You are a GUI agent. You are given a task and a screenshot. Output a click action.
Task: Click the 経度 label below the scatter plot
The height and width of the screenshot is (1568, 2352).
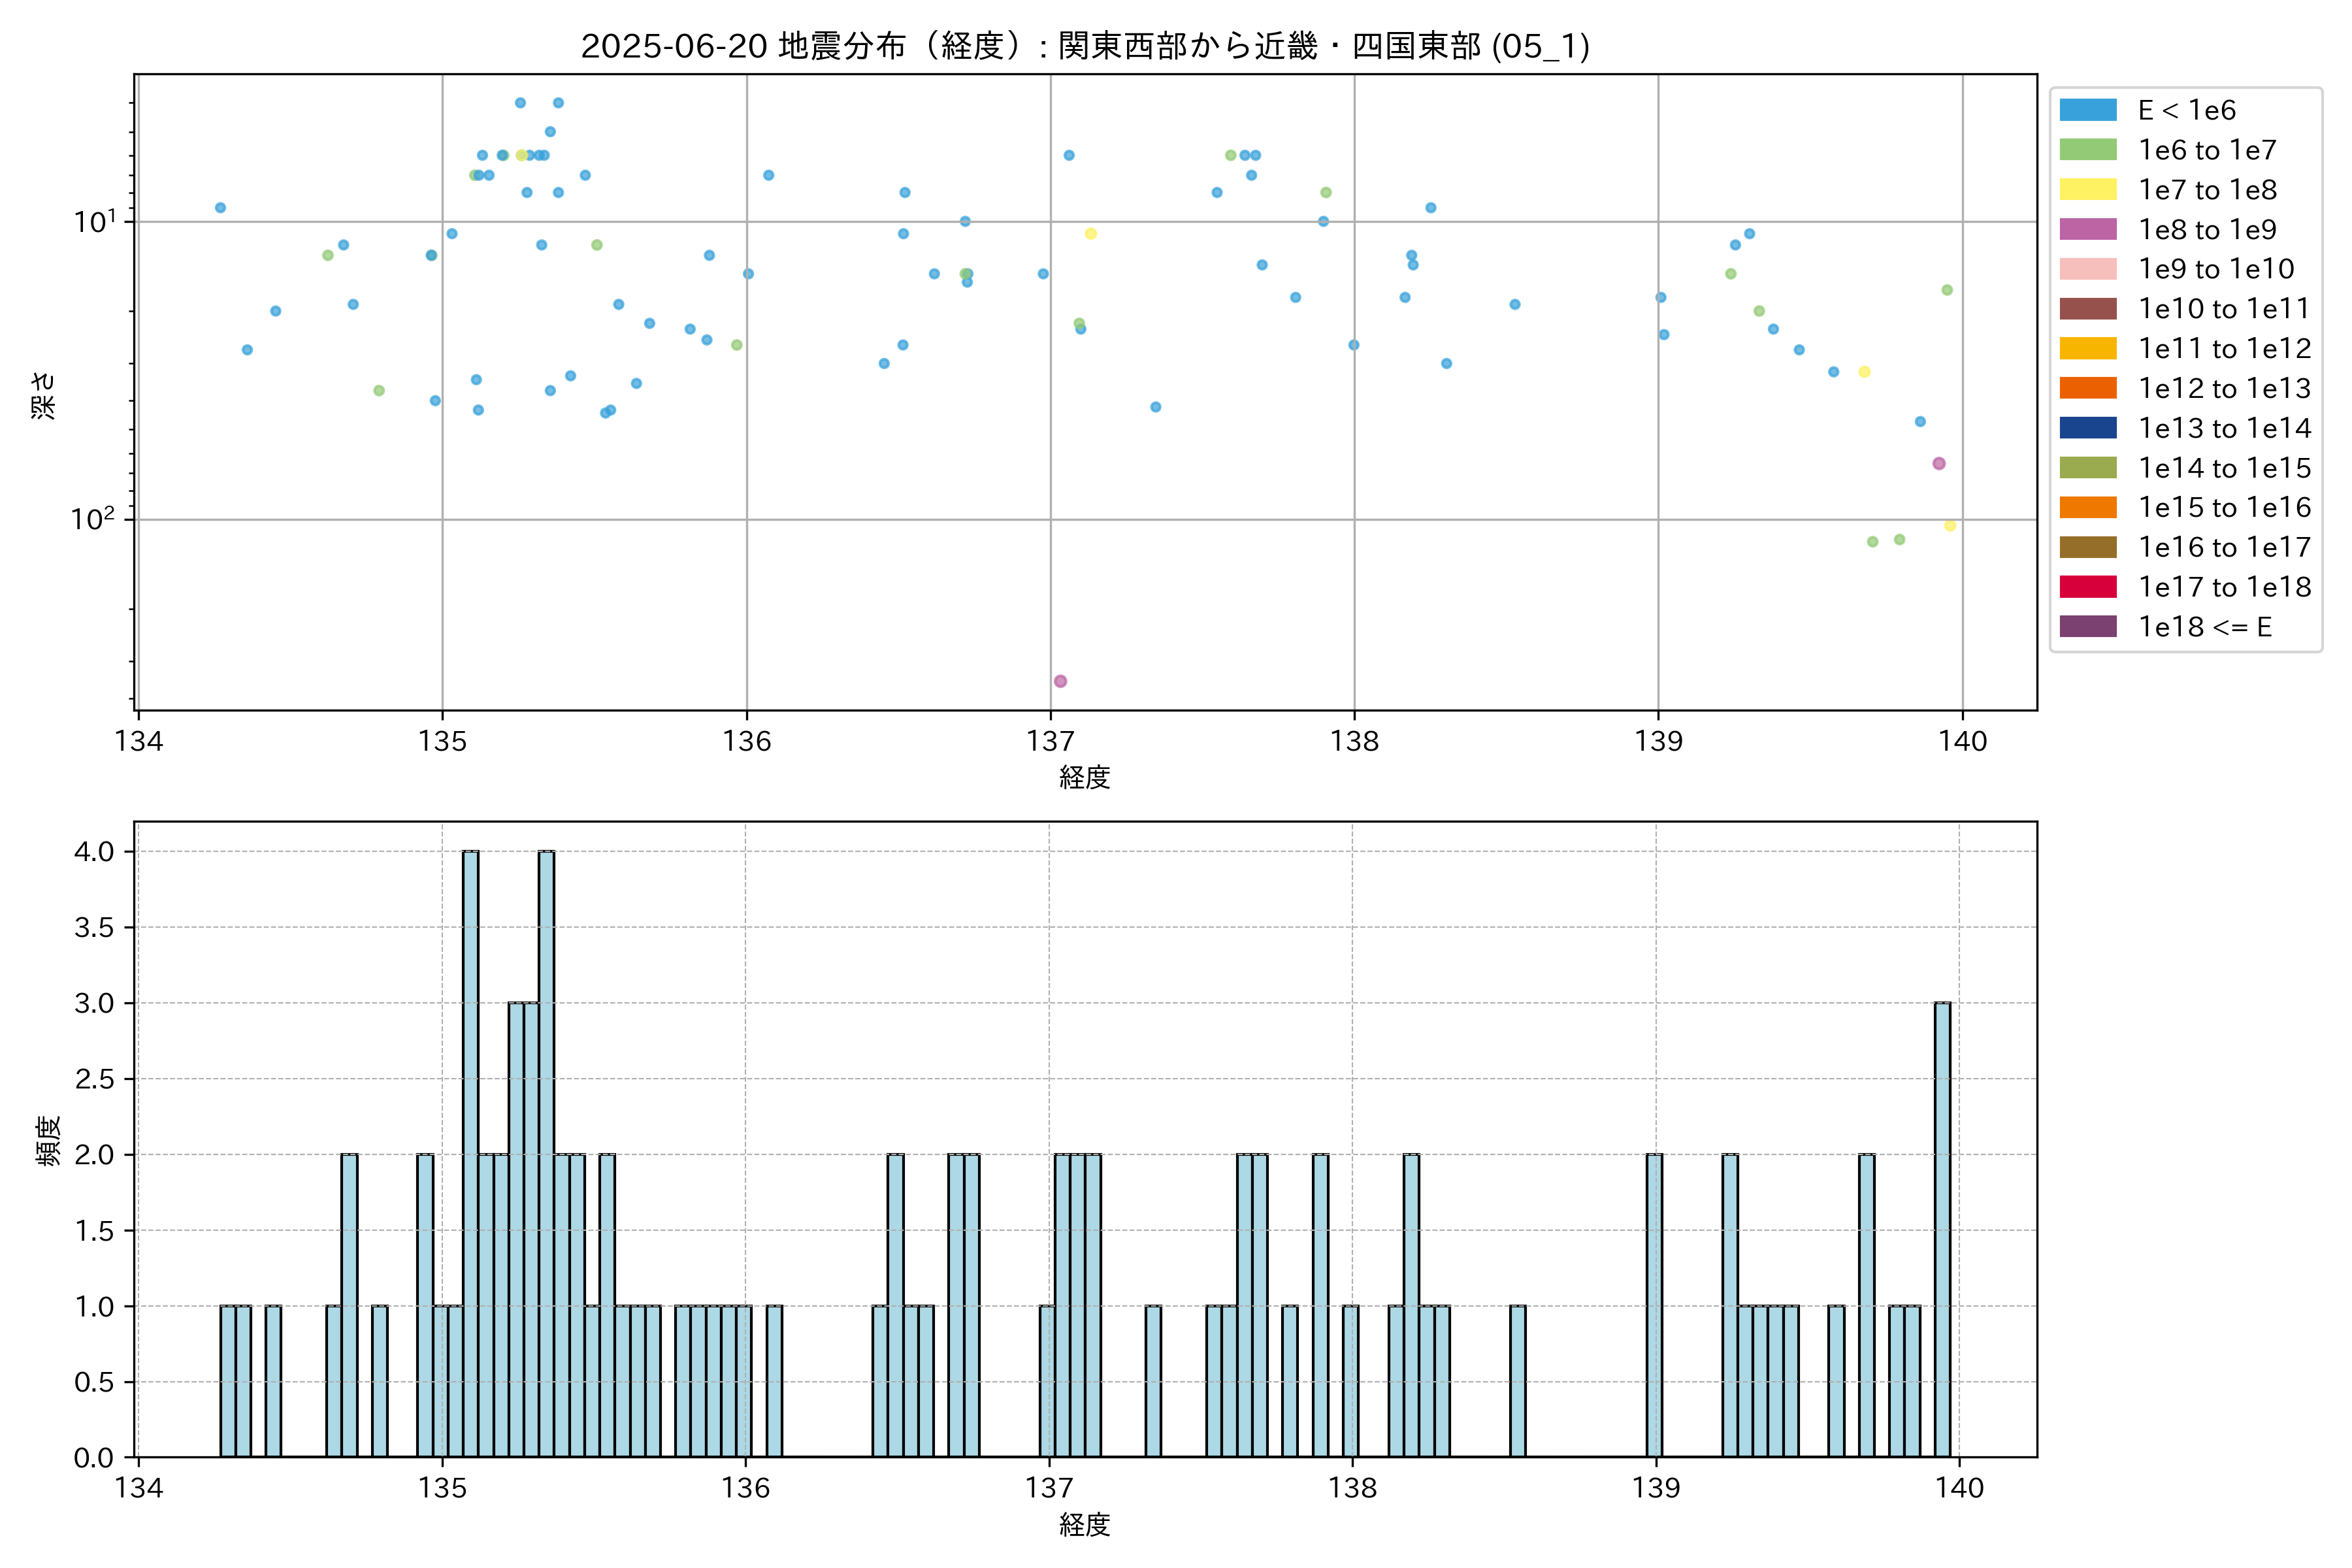1085,777
